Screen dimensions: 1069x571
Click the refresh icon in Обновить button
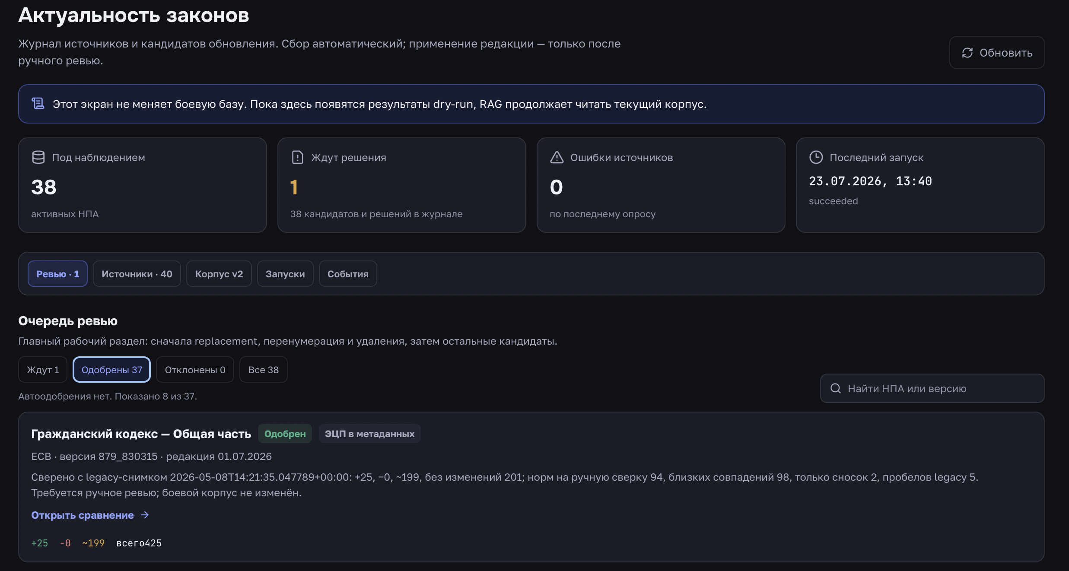(x=967, y=53)
